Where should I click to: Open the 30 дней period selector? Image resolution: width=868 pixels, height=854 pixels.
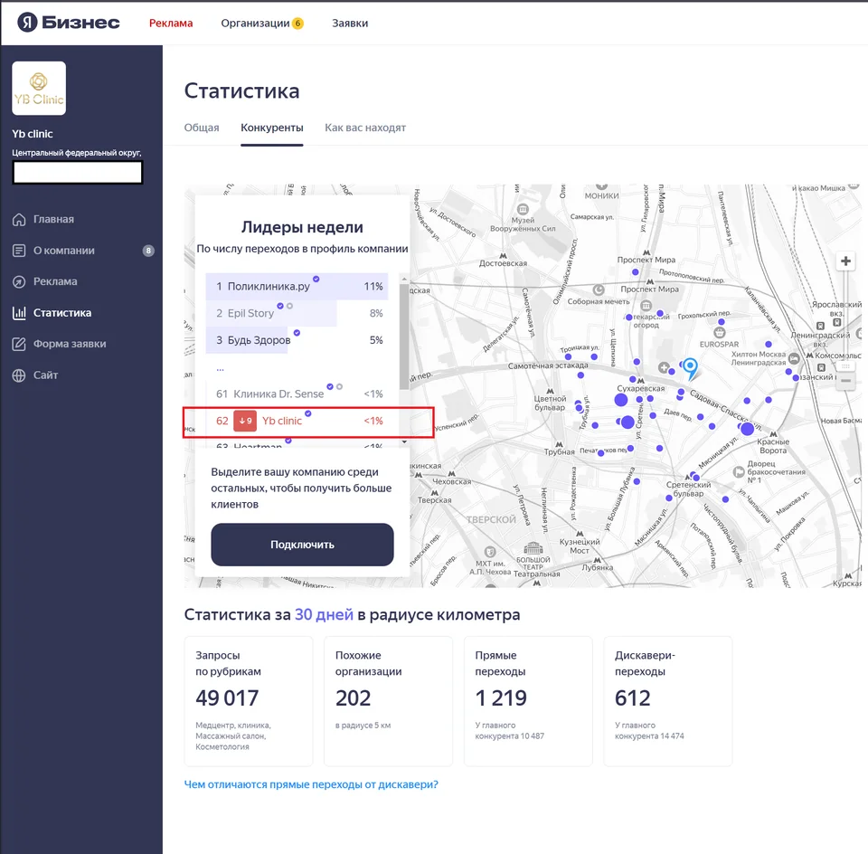(x=324, y=615)
